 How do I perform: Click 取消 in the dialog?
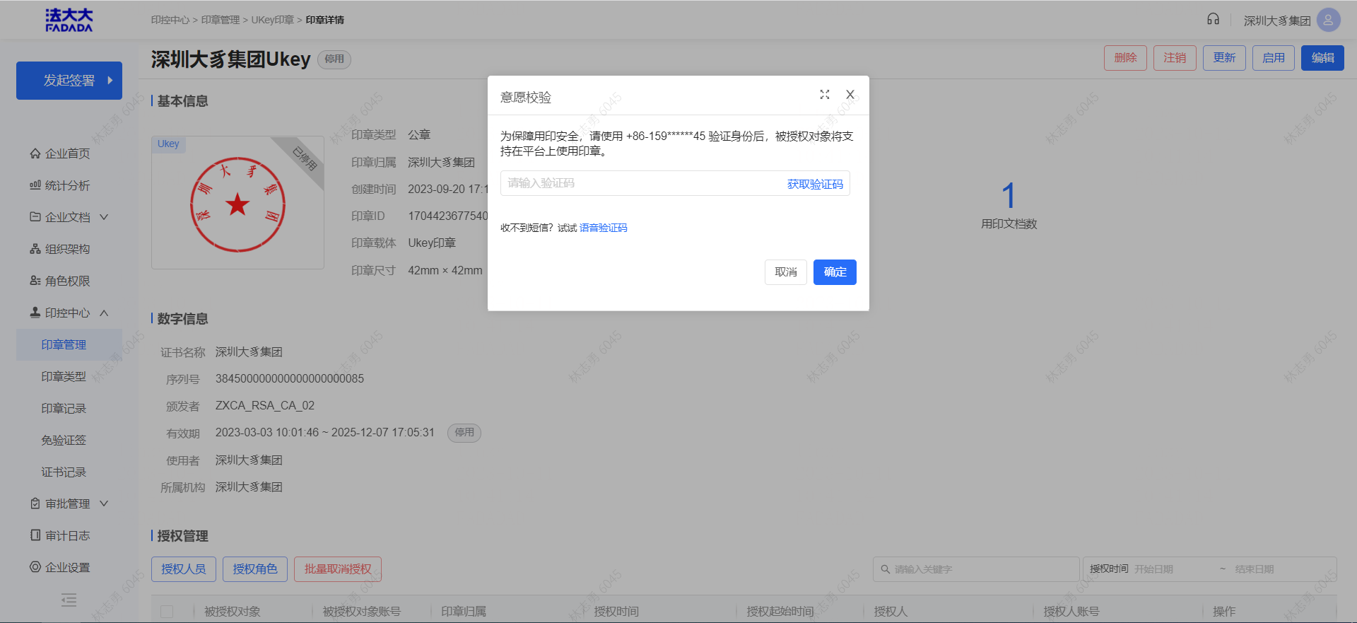click(x=786, y=272)
